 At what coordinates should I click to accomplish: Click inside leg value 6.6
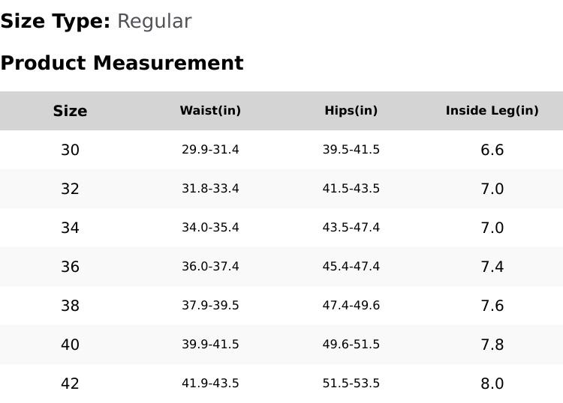492,150
